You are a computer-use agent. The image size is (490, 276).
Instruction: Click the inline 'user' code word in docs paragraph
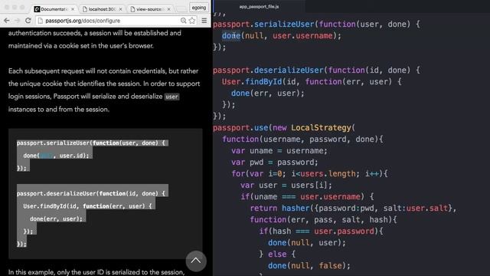coord(171,97)
